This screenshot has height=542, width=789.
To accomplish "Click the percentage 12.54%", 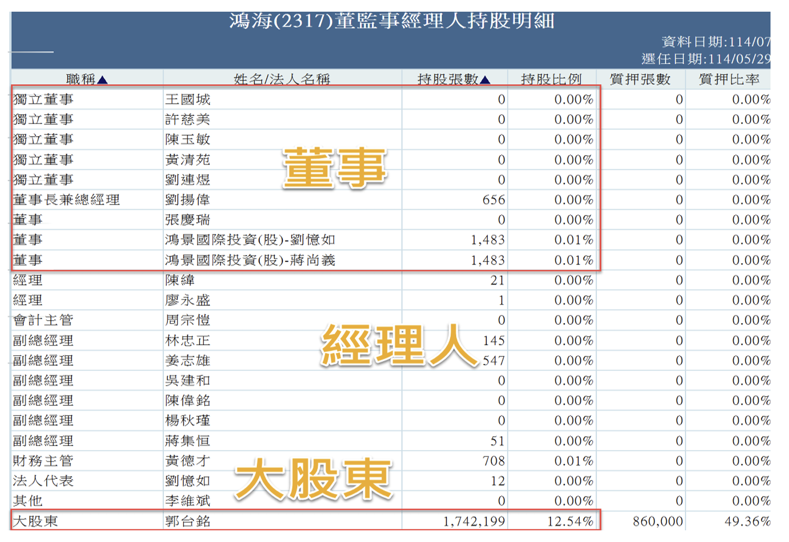I will point(570,522).
